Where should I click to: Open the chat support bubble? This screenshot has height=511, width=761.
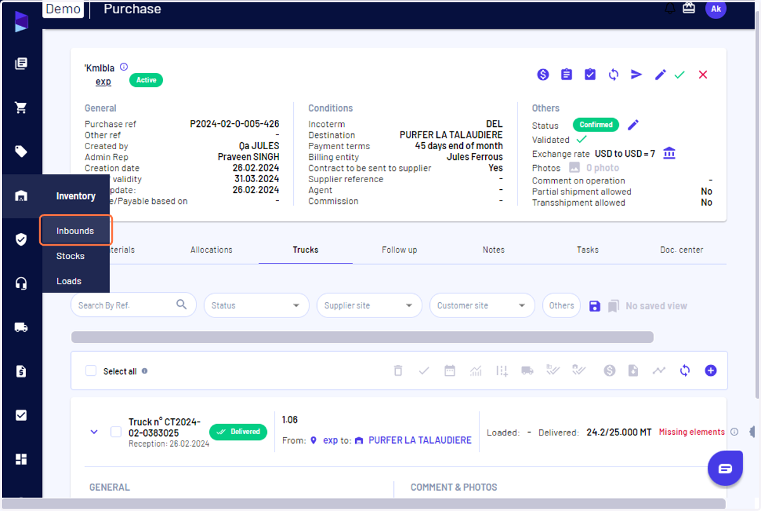point(725,468)
